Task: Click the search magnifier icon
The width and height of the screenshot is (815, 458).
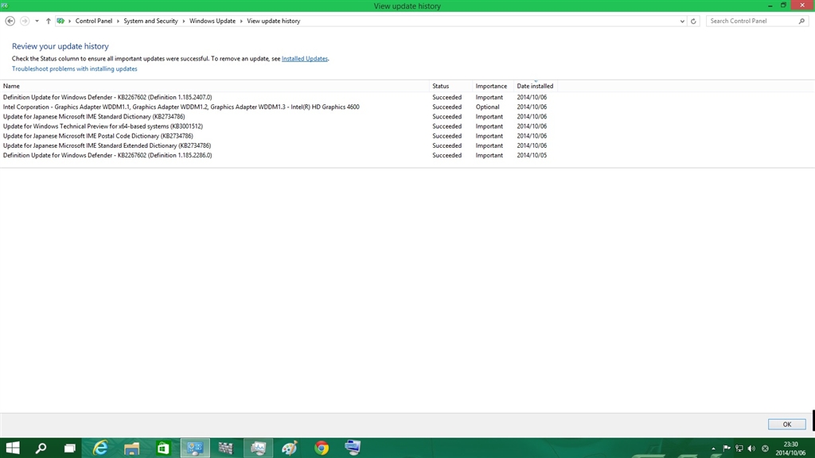Action: point(802,21)
